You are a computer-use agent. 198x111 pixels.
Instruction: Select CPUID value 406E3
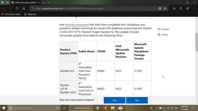click(x=101, y=89)
